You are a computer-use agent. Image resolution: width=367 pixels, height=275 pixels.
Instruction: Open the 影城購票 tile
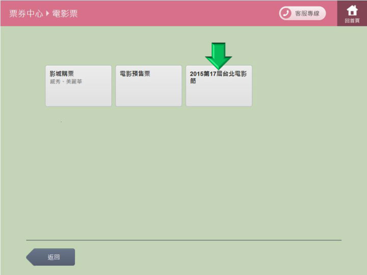pyautogui.click(x=78, y=86)
